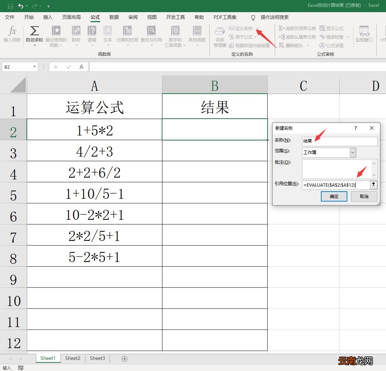Open 最近使用的函数 star icon
Screen dimensions: 386x371
point(57,31)
